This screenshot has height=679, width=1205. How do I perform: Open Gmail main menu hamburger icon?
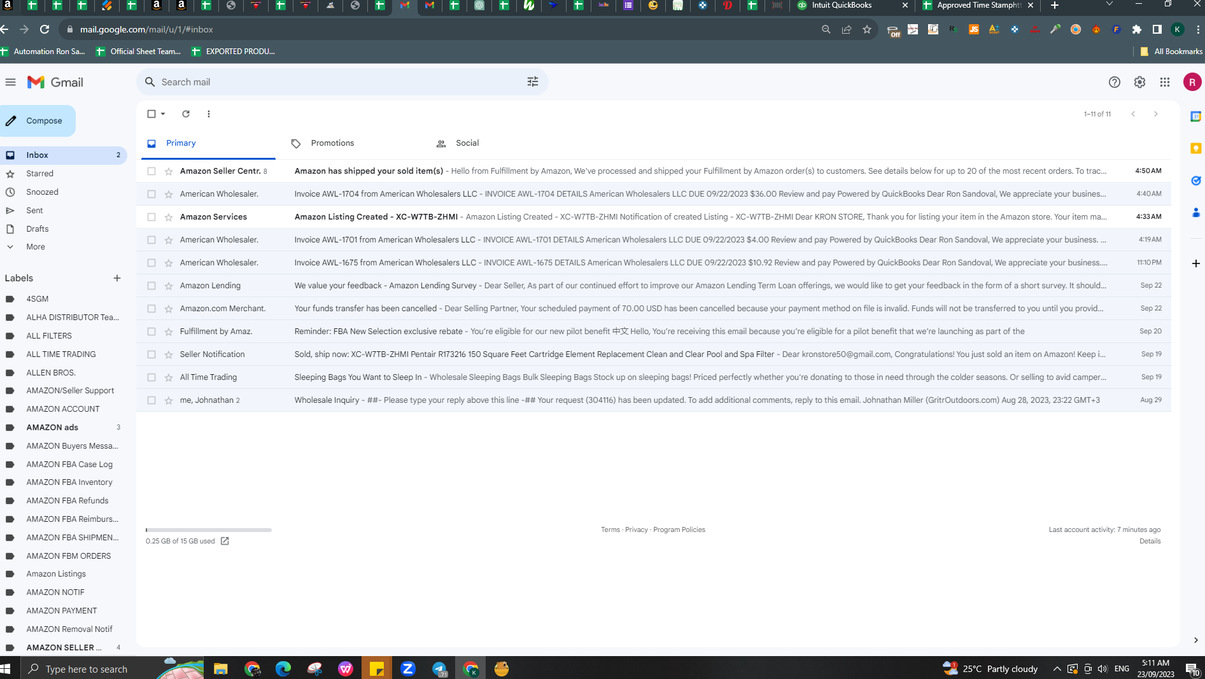pos(10,82)
